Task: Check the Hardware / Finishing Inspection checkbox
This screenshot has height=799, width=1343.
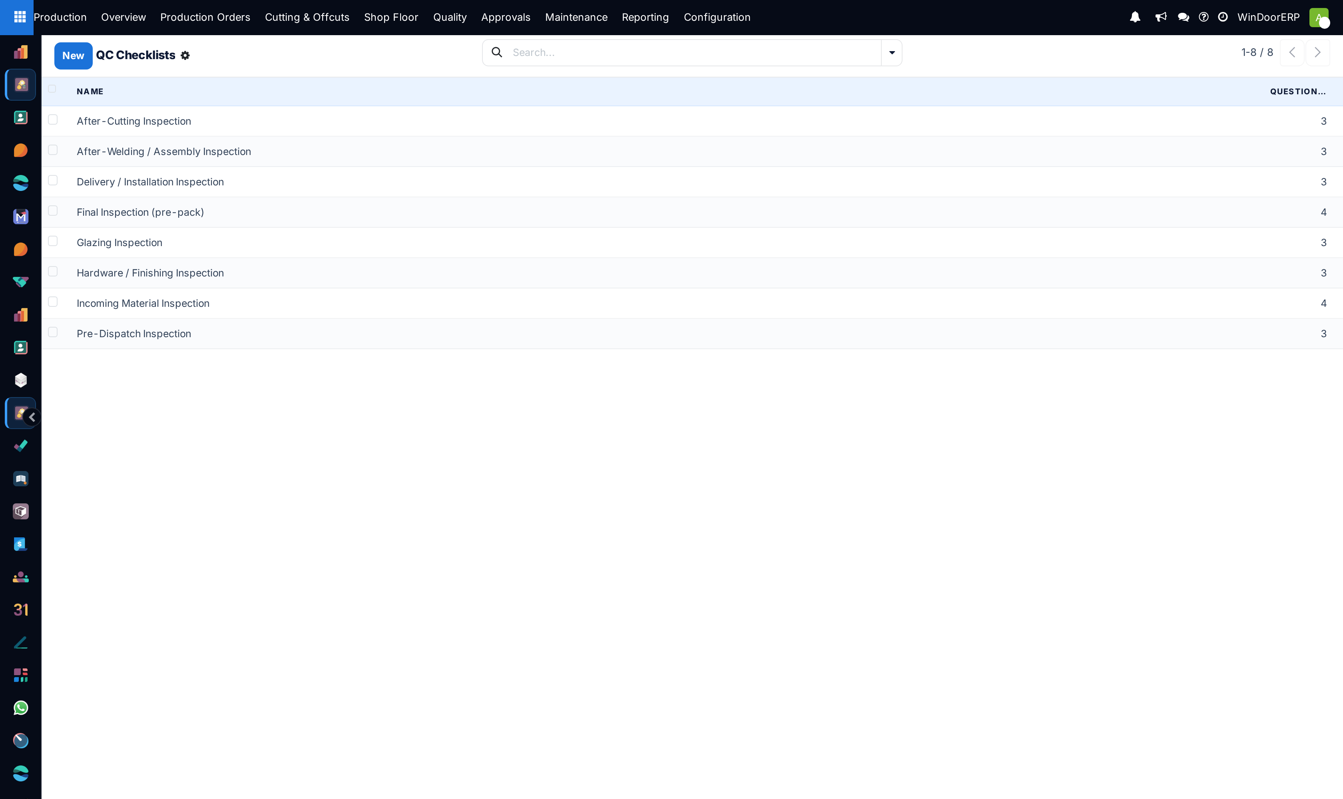Action: click(53, 271)
